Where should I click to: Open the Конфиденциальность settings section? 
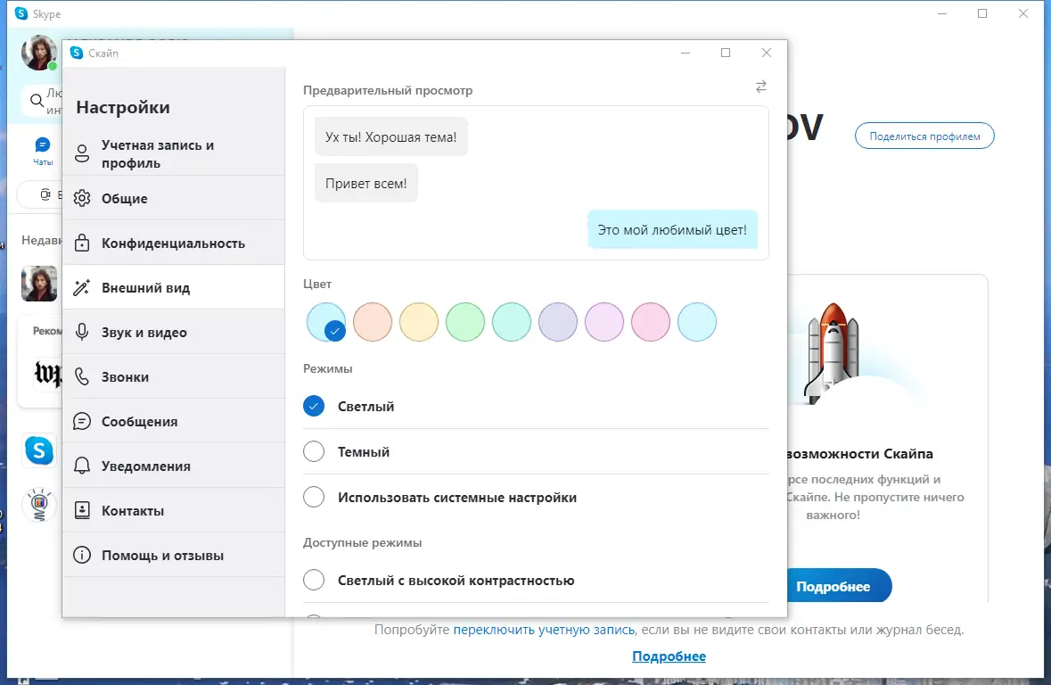pos(174,243)
